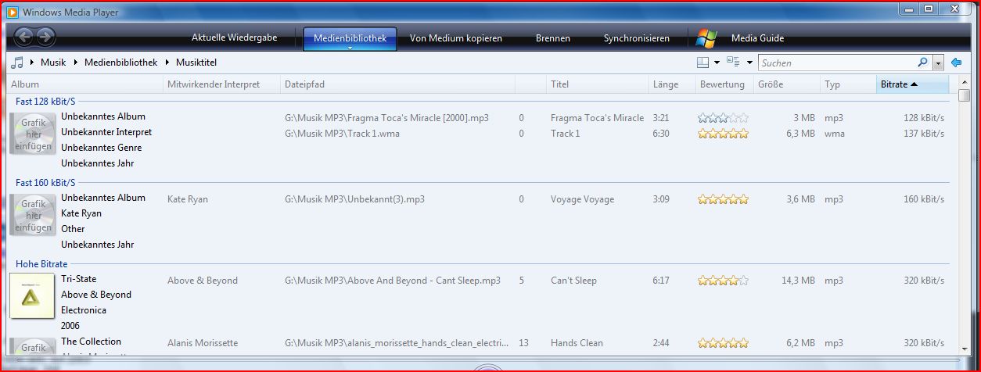
Task: Sort by Länge column header
Action: coord(672,84)
